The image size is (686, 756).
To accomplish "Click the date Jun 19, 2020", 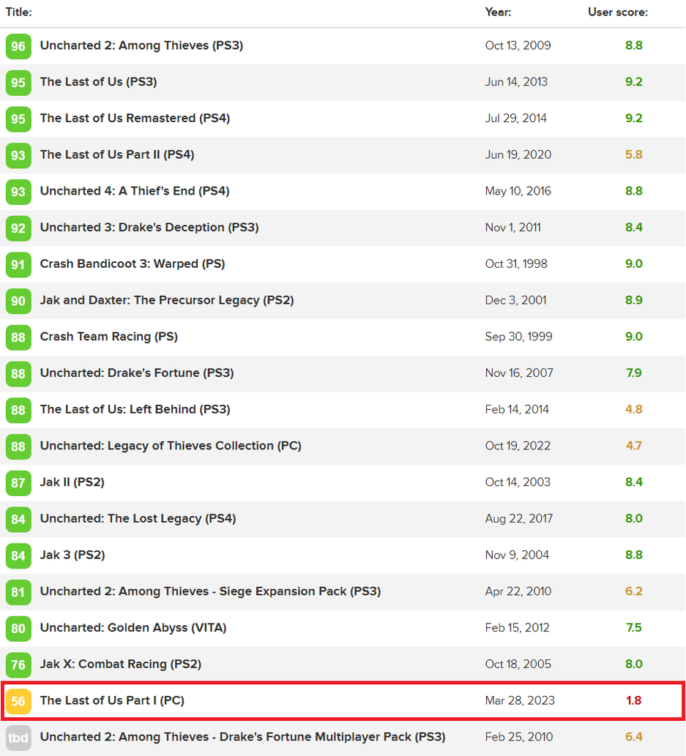I will point(518,154).
